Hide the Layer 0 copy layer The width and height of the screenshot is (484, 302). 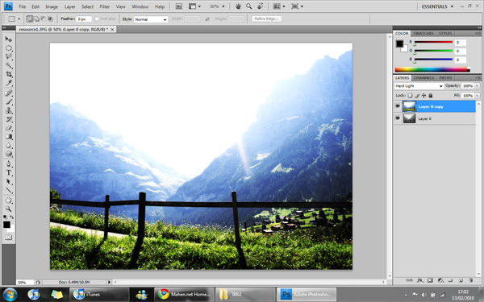tap(398, 106)
